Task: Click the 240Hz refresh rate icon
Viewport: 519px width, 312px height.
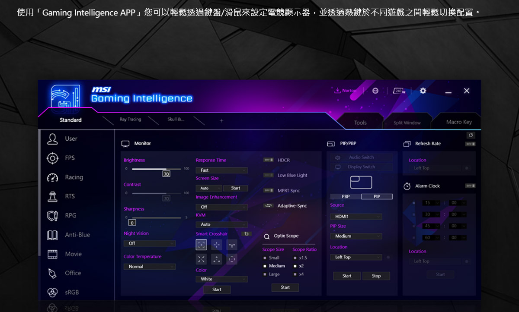Action: click(x=399, y=91)
